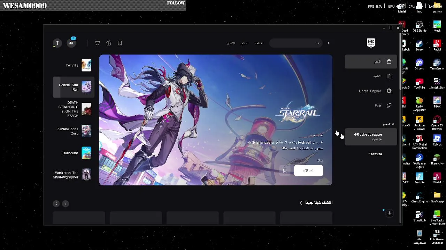Switch to the News tab

[231, 43]
